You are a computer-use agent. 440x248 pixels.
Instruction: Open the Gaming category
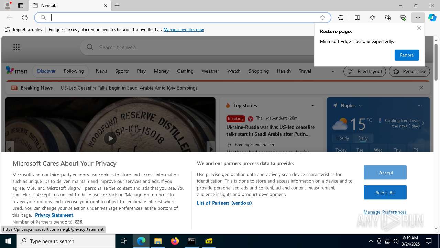(185, 71)
